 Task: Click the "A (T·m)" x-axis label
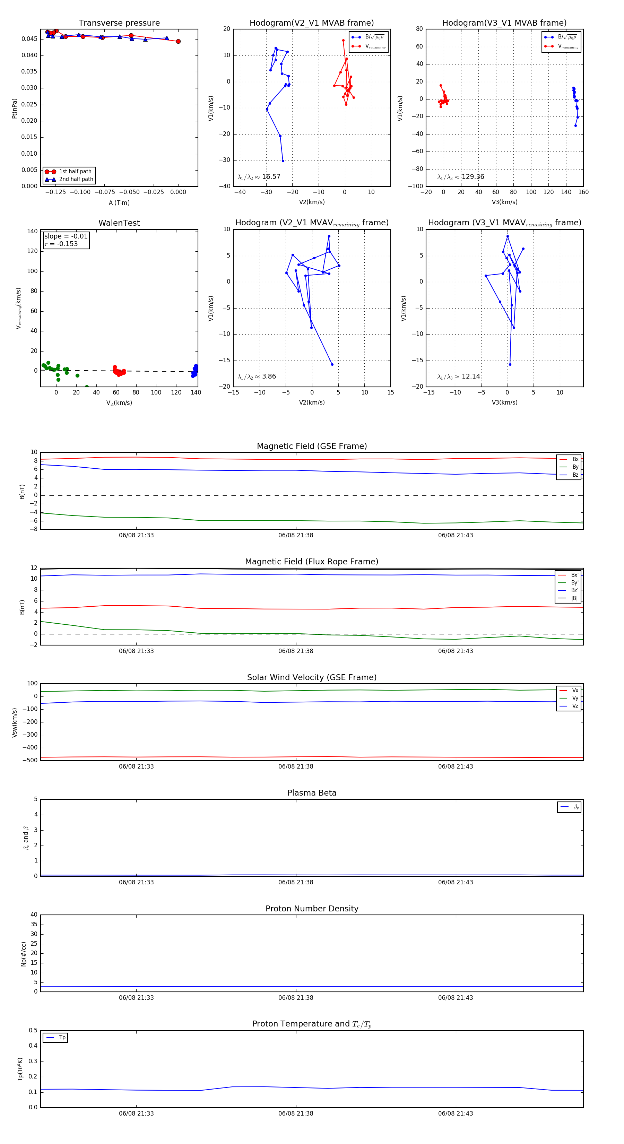click(119, 202)
